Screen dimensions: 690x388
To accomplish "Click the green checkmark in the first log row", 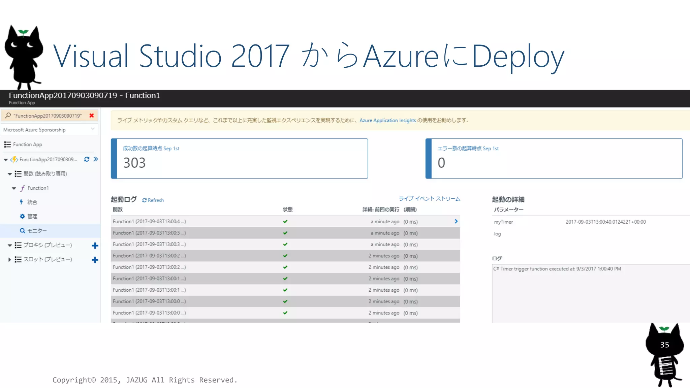I will point(285,222).
